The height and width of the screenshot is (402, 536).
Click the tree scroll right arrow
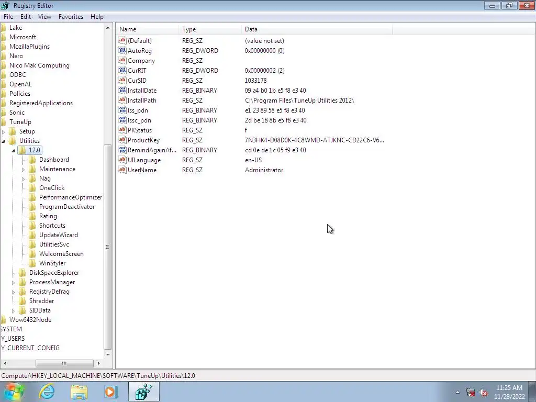coord(99,363)
